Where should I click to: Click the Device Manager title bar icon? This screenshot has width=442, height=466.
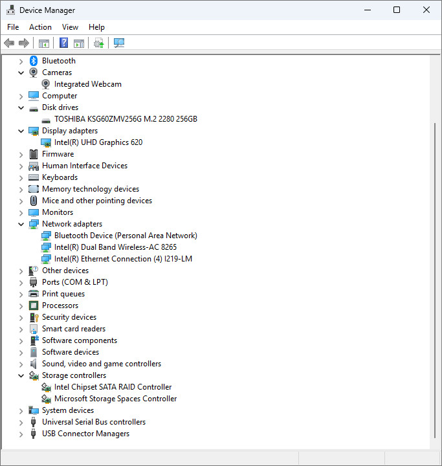[x=11, y=10]
